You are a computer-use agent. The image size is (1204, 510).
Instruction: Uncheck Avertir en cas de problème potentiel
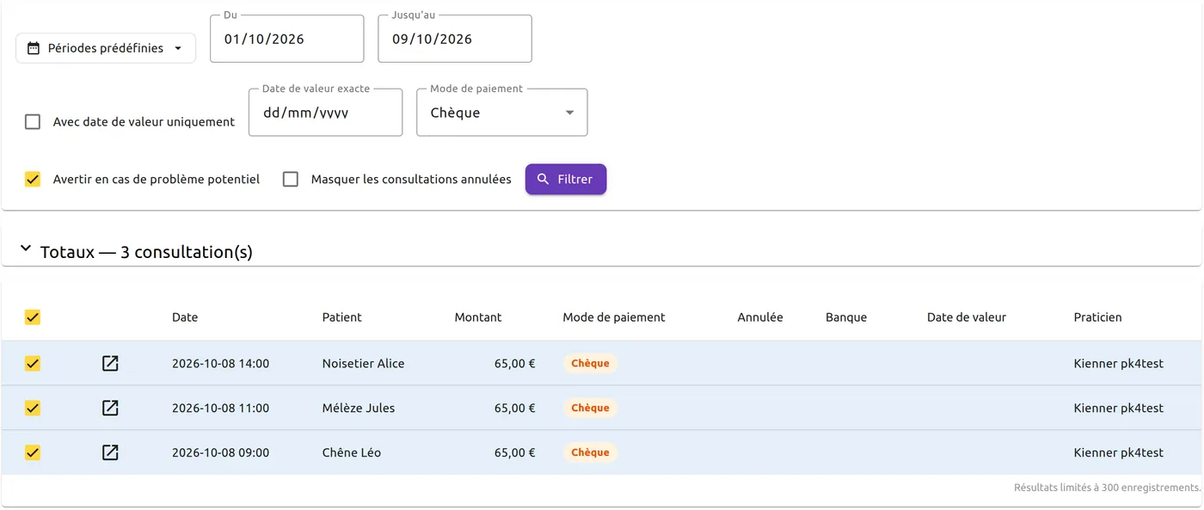pyautogui.click(x=33, y=180)
